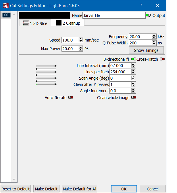Increase Scan Angle with the up arrow
The height and width of the screenshot is (193, 177).
[133, 77]
